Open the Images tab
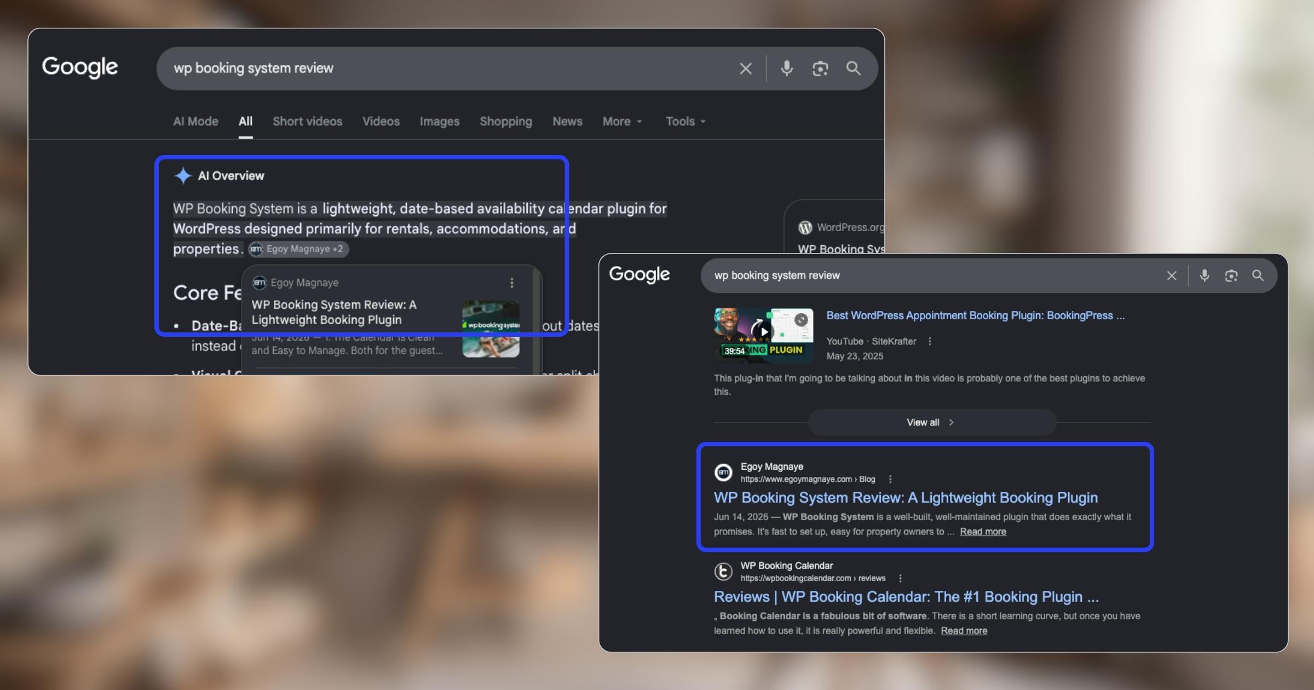This screenshot has height=690, width=1314. point(440,121)
